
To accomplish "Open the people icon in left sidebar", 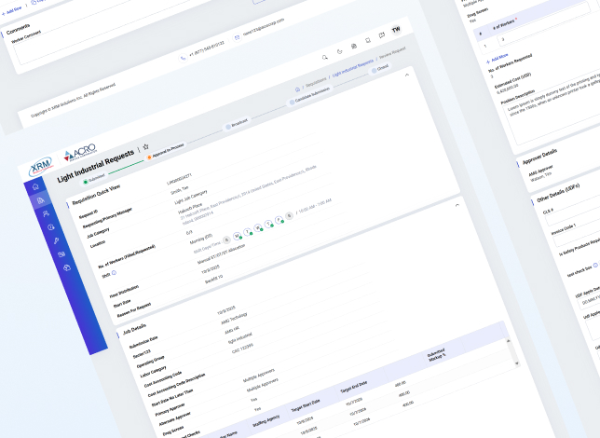I will tap(46, 213).
